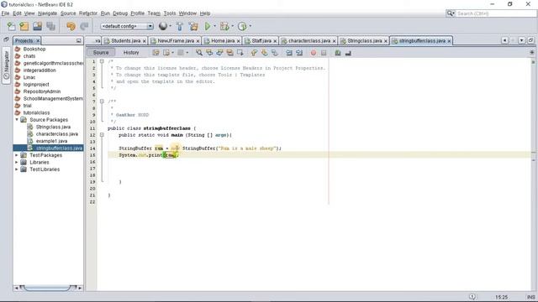Click the New Project toolbar icon
This screenshot has height=302, width=538.
(24, 26)
